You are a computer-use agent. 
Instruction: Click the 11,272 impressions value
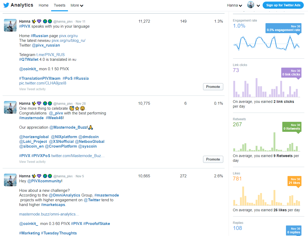[x=144, y=21]
